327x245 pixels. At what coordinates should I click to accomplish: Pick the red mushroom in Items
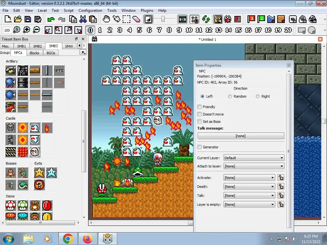[x=11, y=205]
